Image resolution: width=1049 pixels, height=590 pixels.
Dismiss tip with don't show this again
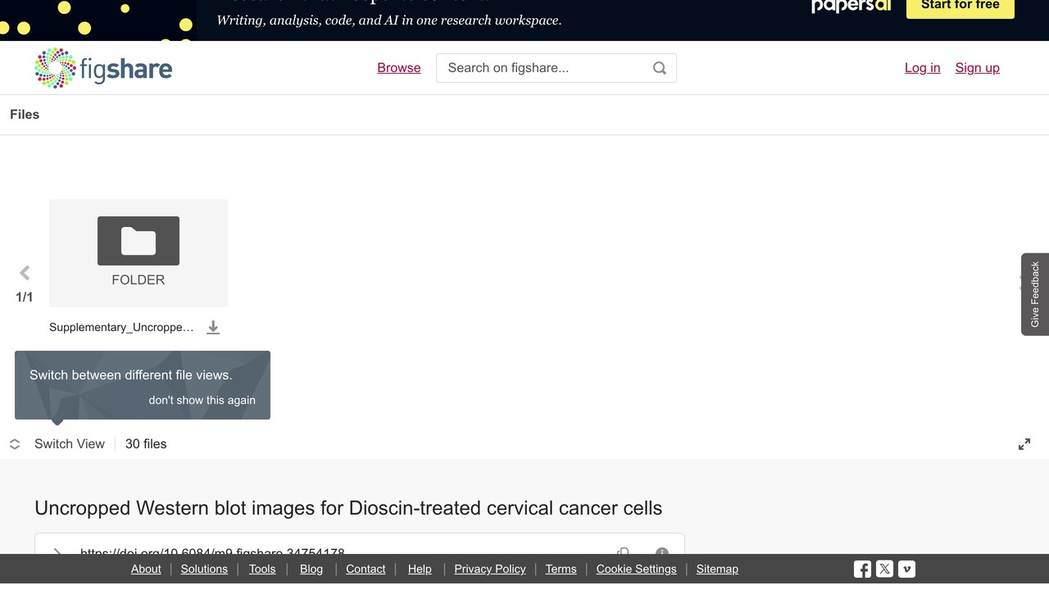click(202, 400)
